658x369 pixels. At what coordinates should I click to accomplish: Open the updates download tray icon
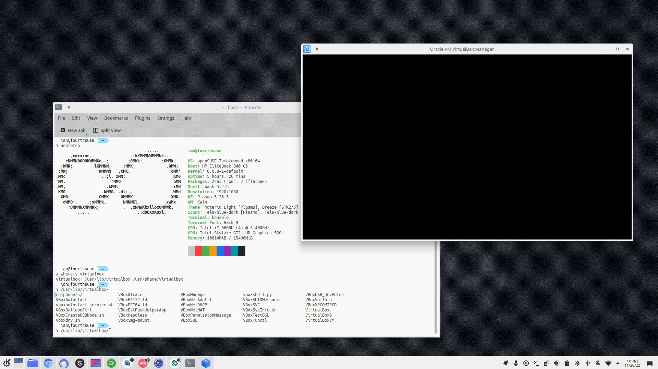[x=516, y=363]
